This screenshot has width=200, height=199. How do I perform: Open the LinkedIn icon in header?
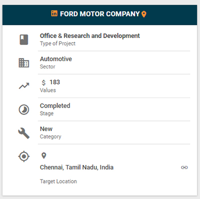(x=54, y=13)
